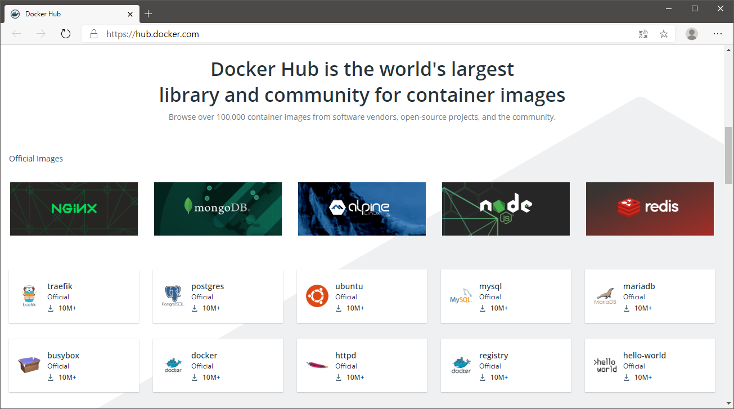
Task: Select the Docker Hub browser tab
Action: pos(71,14)
